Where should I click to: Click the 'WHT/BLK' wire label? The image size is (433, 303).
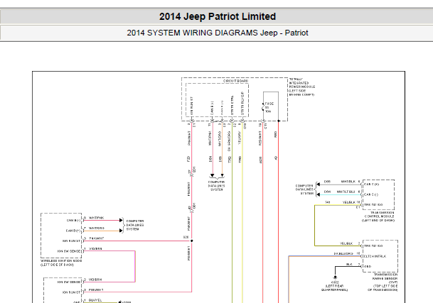(x=348, y=182)
